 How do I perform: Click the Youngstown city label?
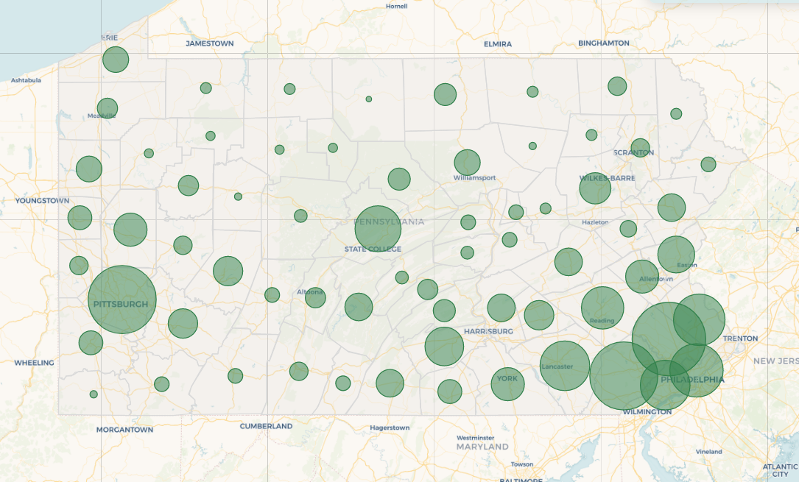tap(42, 201)
